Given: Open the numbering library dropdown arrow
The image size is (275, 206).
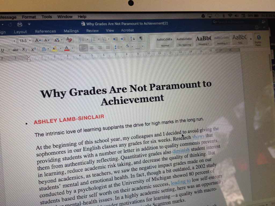Looking at the screenshot, I should pyautogui.click(x=99, y=39).
